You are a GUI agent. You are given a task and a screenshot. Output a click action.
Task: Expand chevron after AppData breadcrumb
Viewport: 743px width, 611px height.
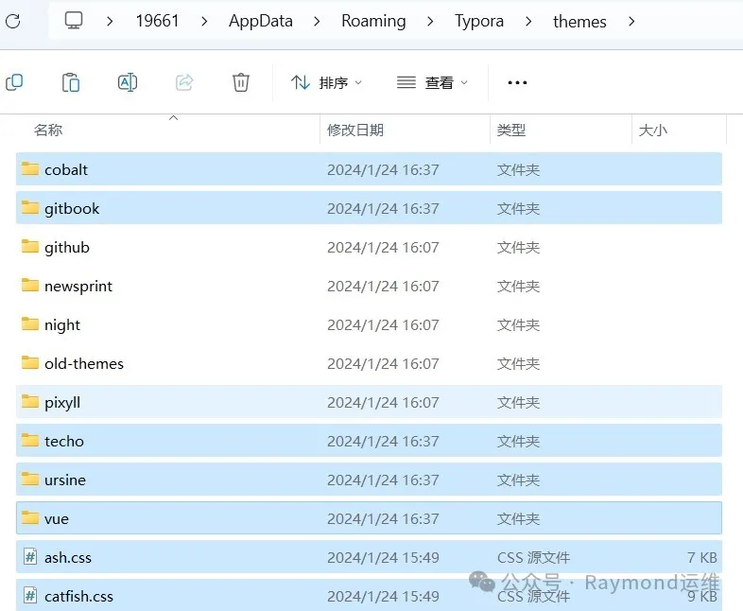[317, 22]
